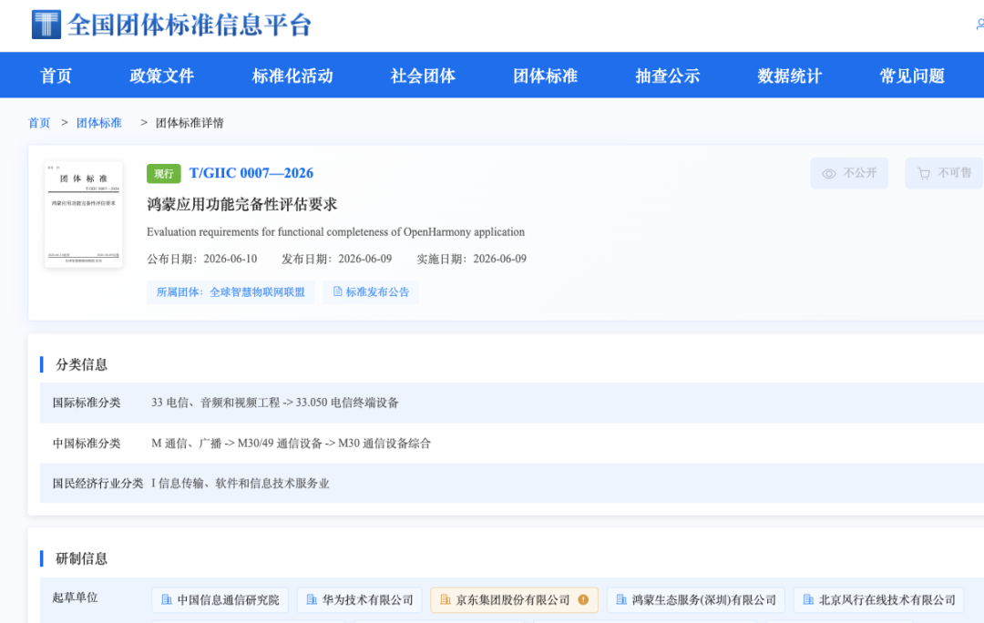Screen dimensions: 984x623
Task: Open the 标准发布公告 link
Action: [371, 292]
